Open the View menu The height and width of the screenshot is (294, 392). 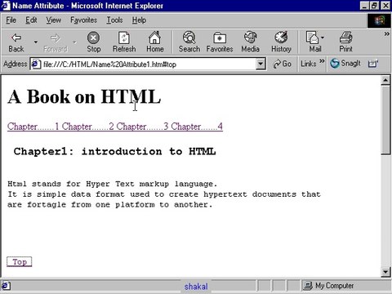[53, 20]
